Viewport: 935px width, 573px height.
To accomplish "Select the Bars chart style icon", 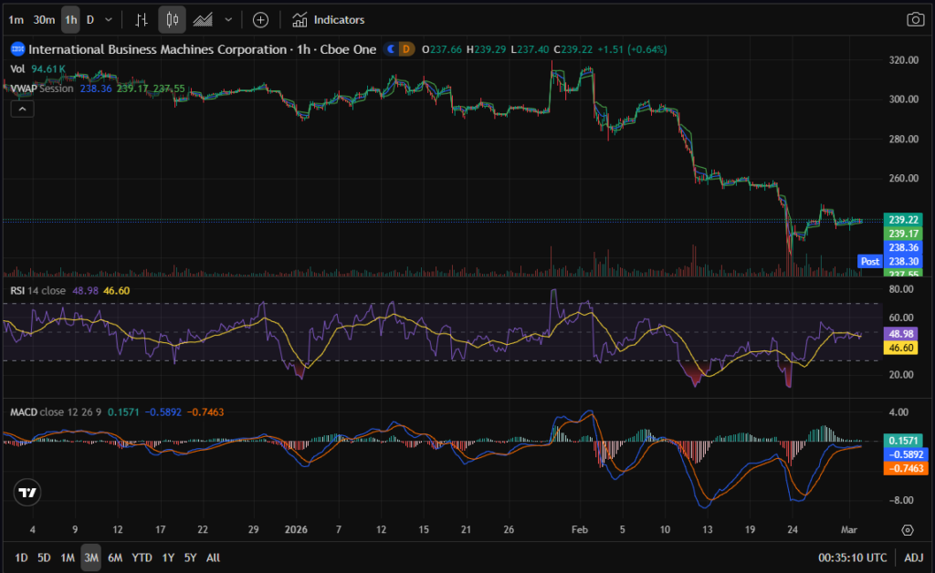I will 141,19.
